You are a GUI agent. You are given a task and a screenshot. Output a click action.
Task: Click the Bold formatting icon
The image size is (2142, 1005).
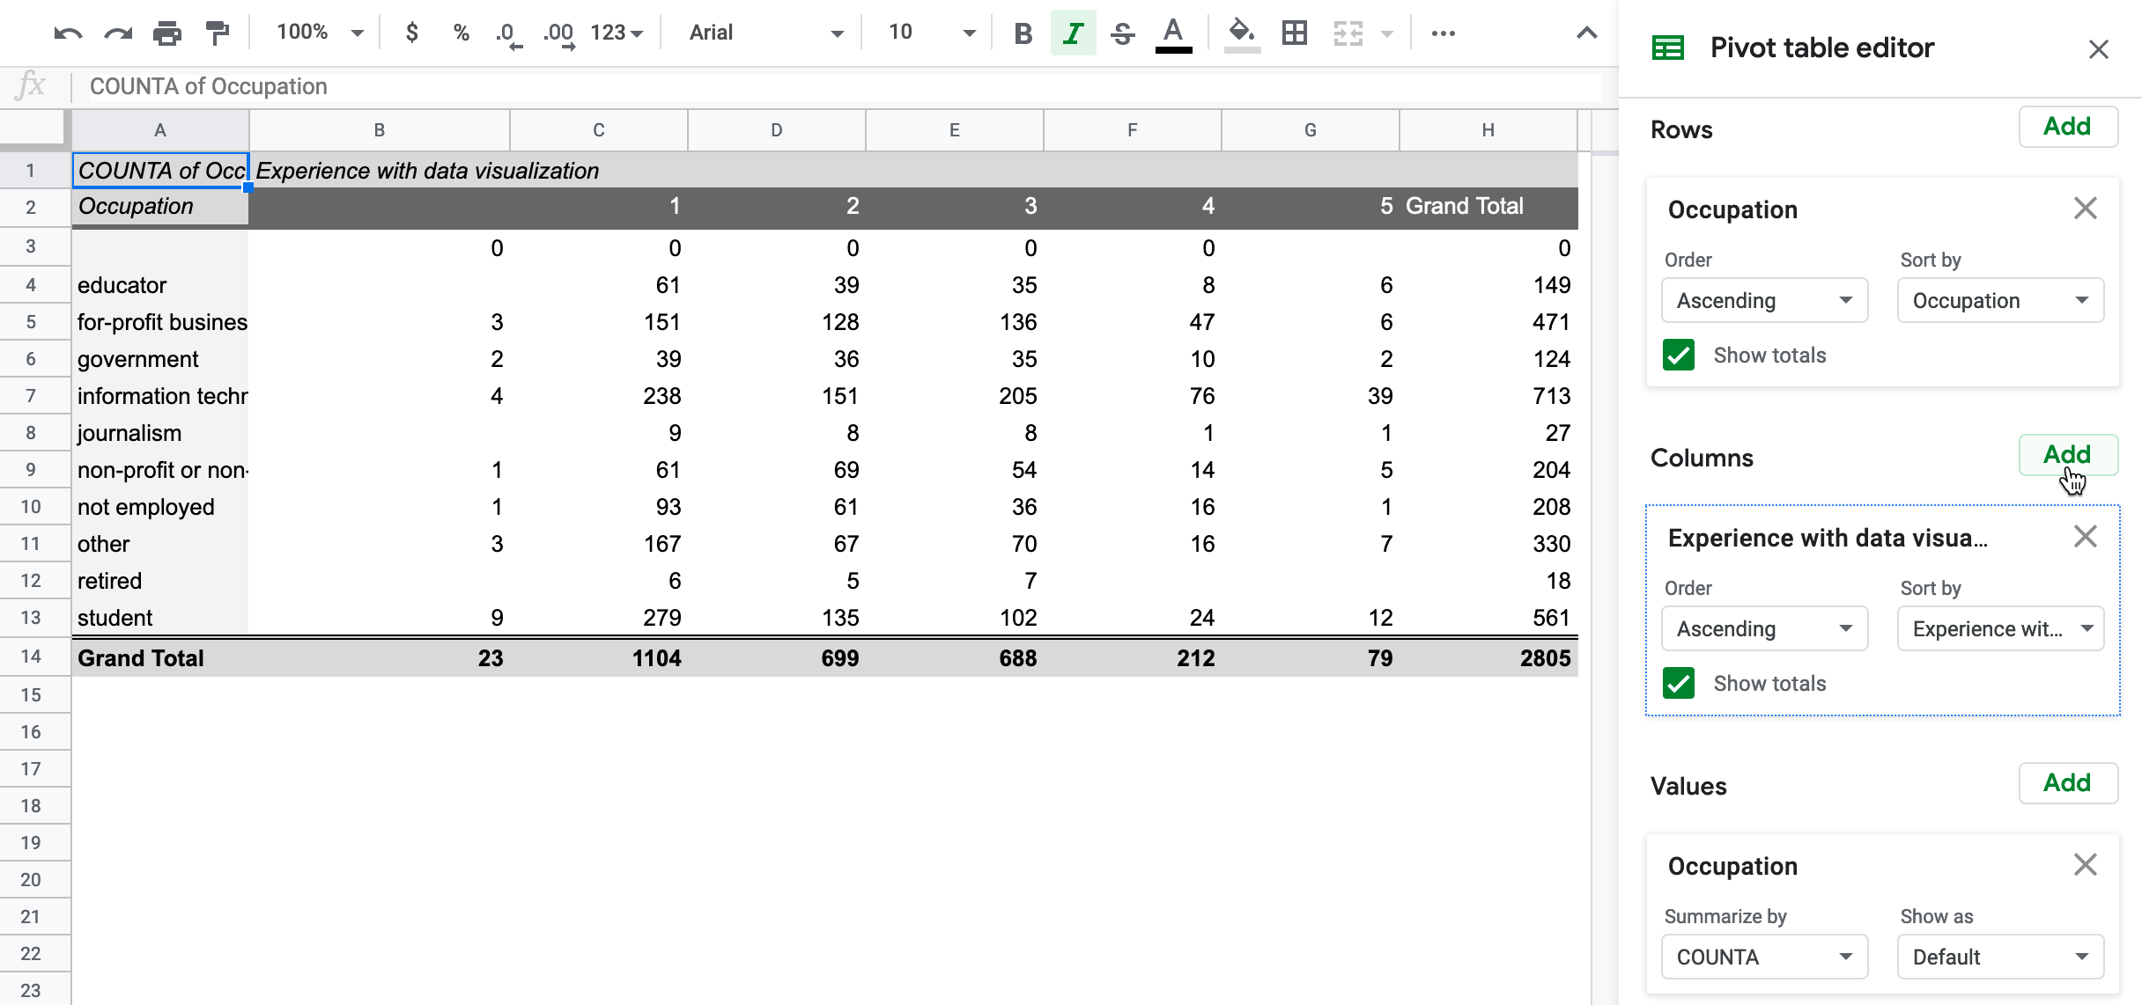(1023, 33)
